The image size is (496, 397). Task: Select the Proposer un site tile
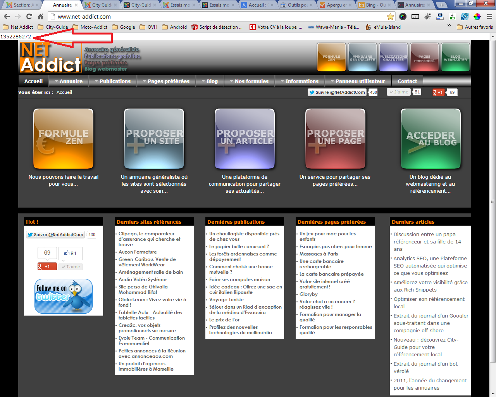click(x=154, y=139)
